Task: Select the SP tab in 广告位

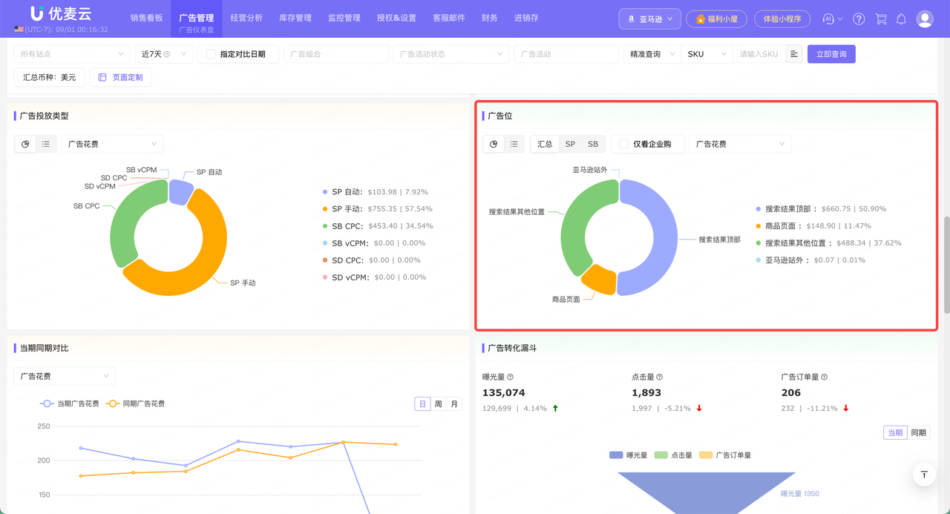Action: (570, 144)
